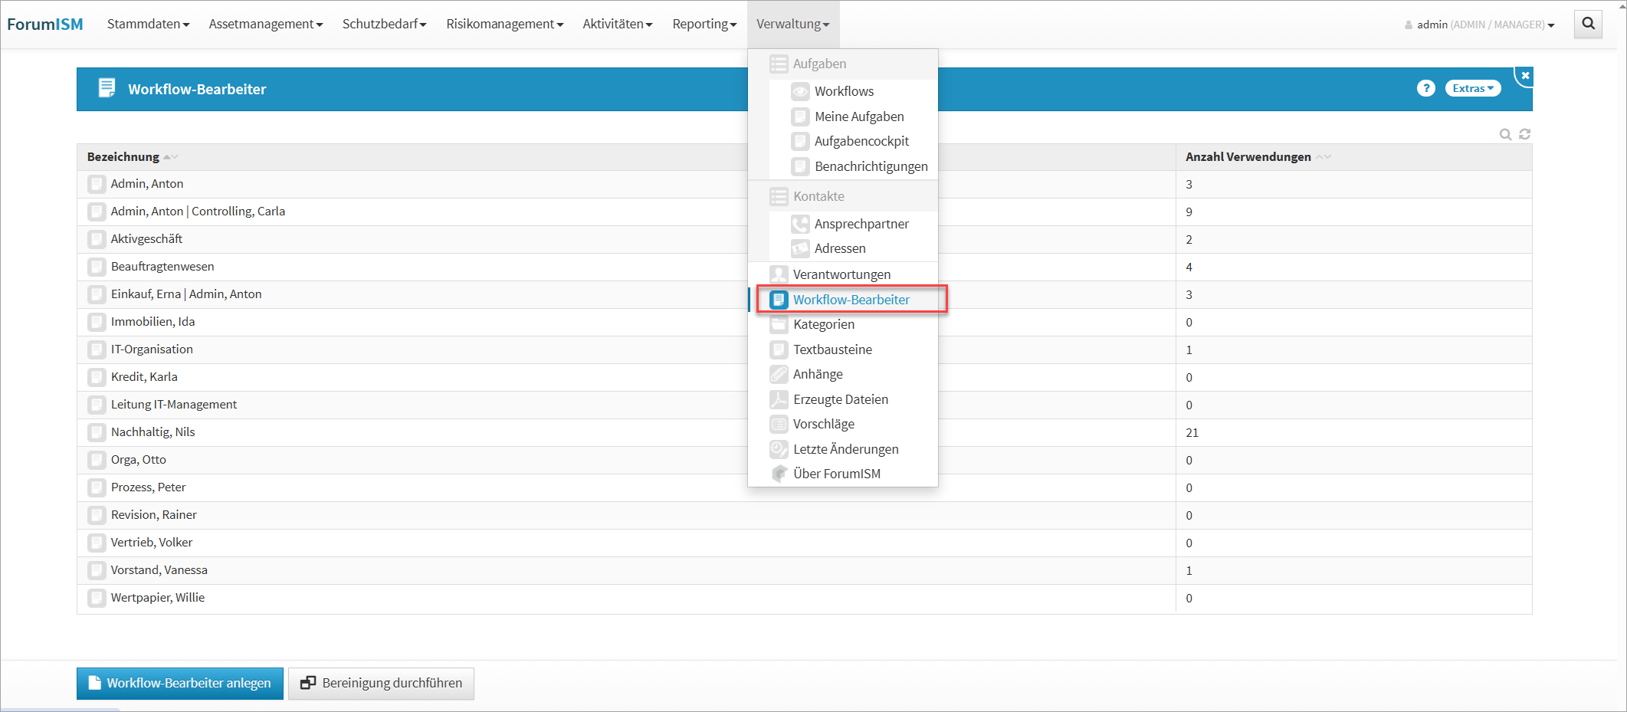
Task: Click the table search filter icon
Action: pyautogui.click(x=1505, y=134)
